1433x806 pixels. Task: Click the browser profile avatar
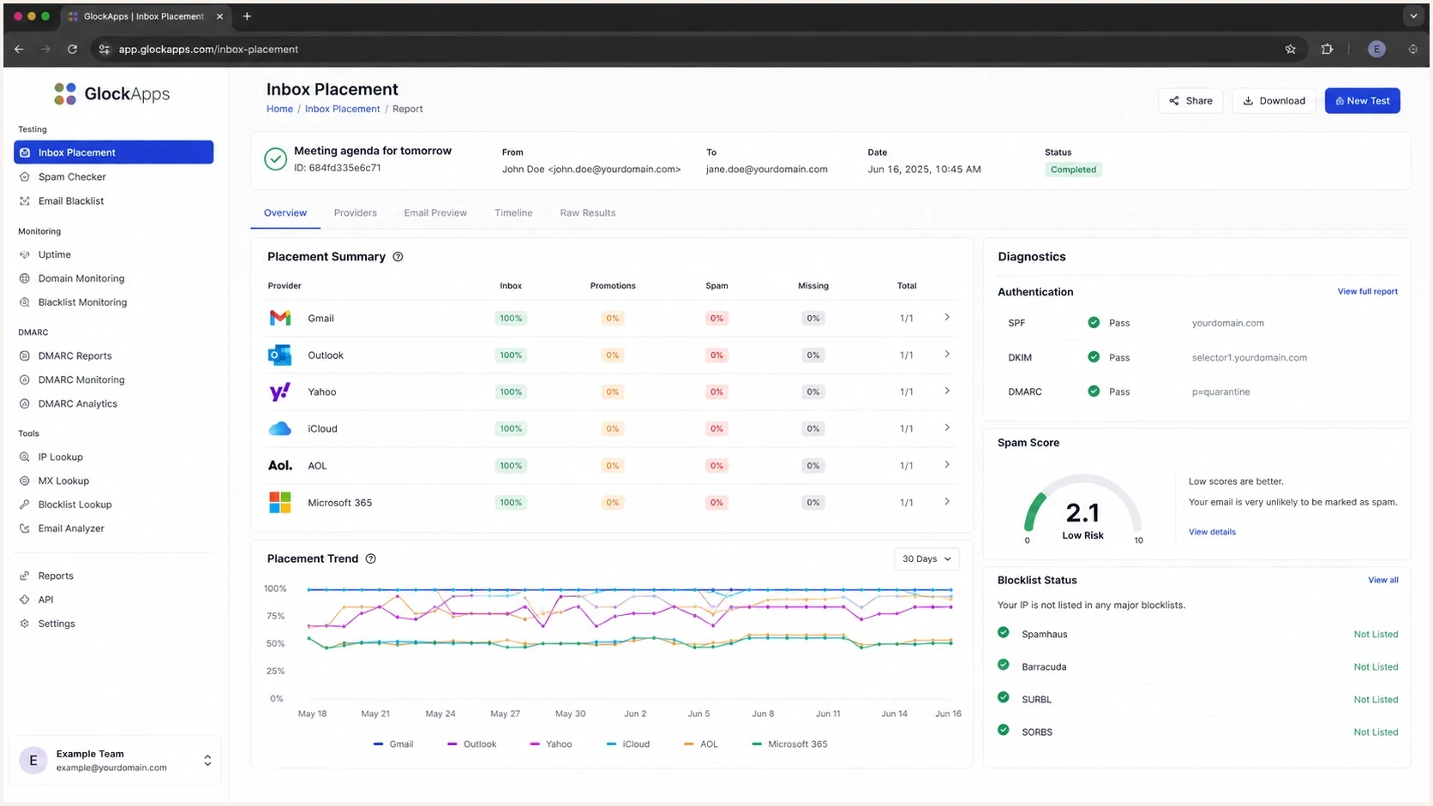(x=1376, y=49)
